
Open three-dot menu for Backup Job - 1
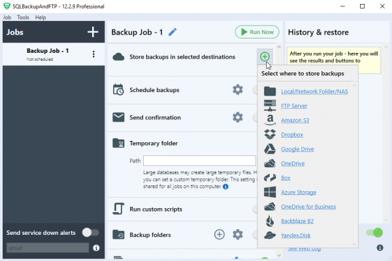coord(93,54)
